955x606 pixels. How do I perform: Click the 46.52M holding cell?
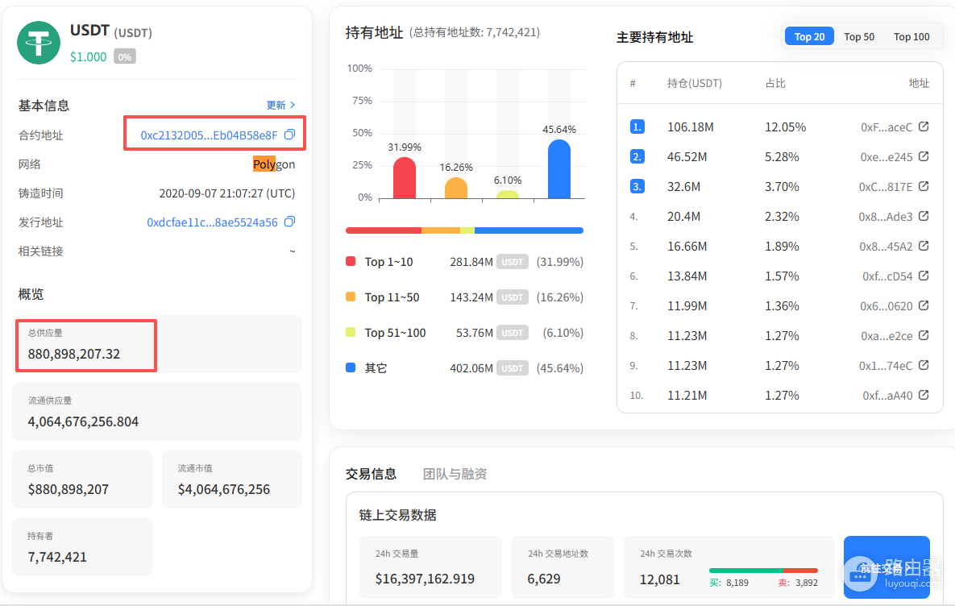pyautogui.click(x=687, y=156)
